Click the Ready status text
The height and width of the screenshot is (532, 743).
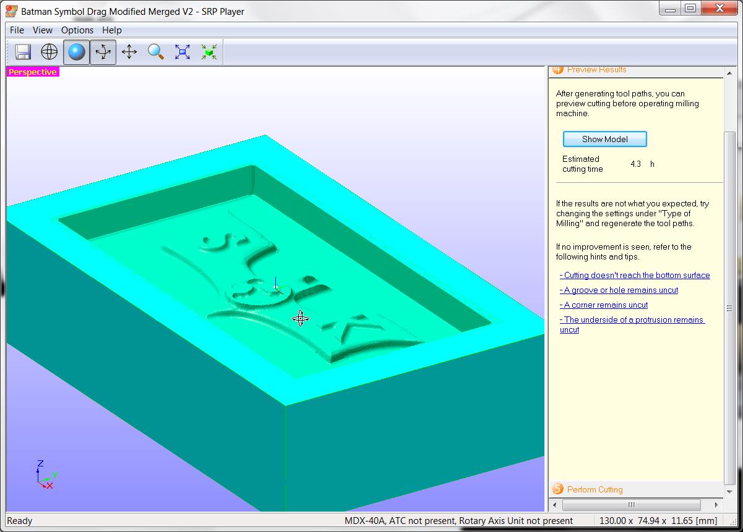pos(19,521)
